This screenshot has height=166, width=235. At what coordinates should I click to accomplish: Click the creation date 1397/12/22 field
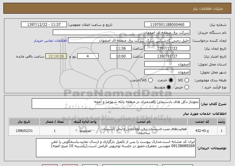167,48
